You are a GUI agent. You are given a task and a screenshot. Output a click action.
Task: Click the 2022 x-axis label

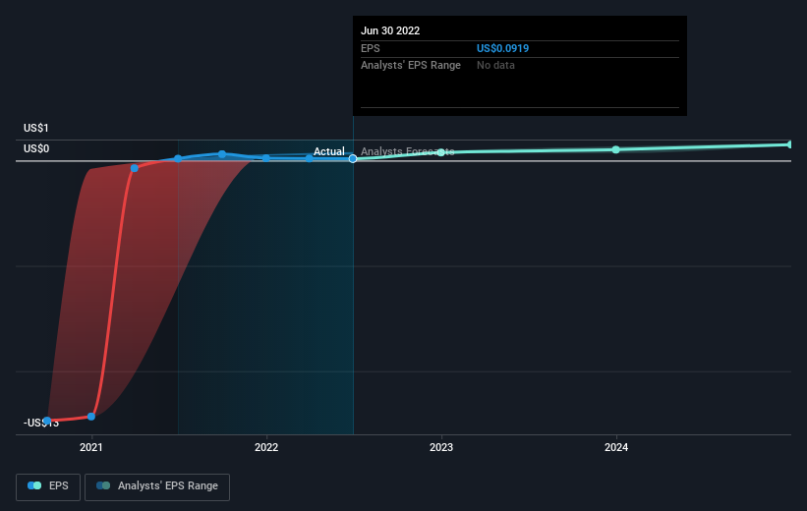266,447
